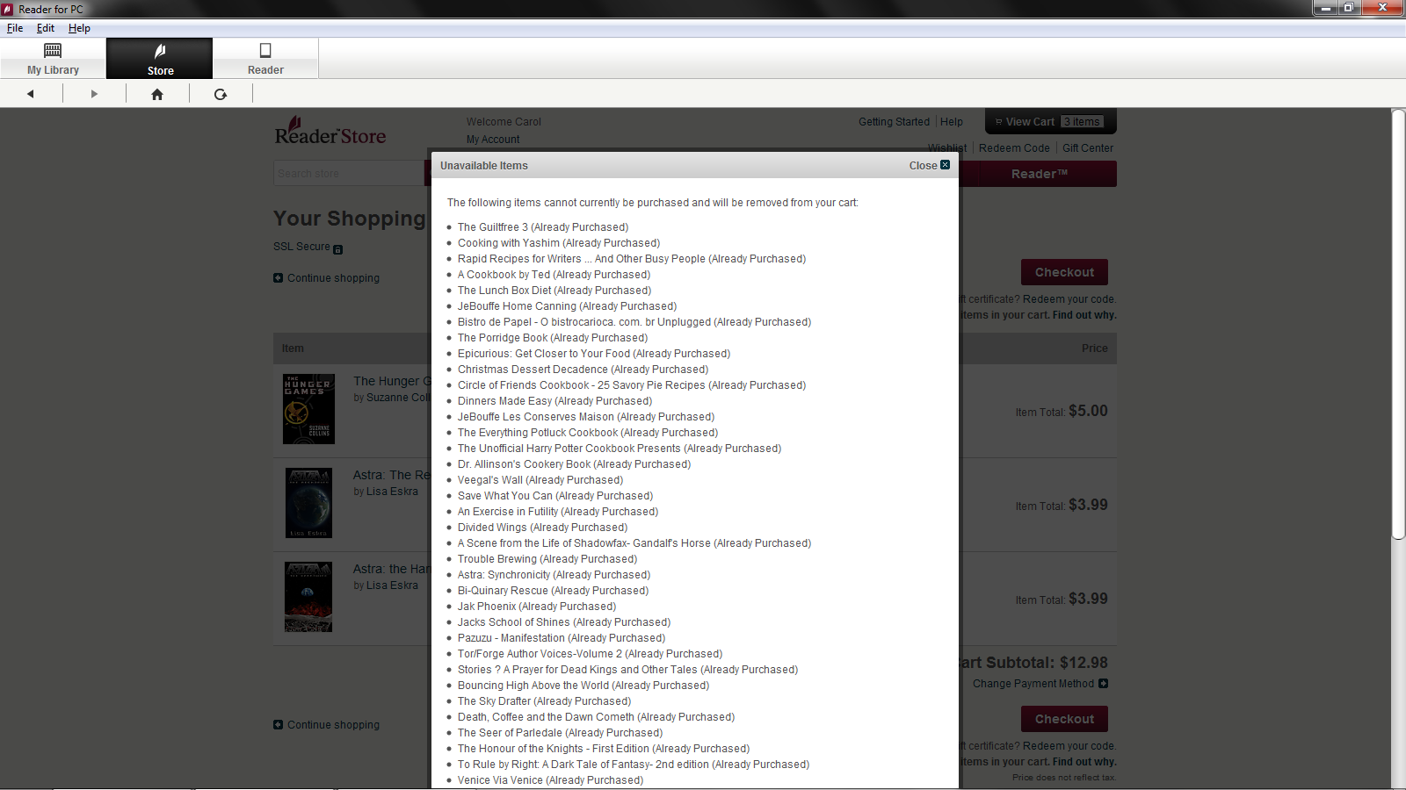1406x790 pixels.
Task: Click 'Dr. Allinson's Cookery Book' entry
Action: tap(574, 464)
